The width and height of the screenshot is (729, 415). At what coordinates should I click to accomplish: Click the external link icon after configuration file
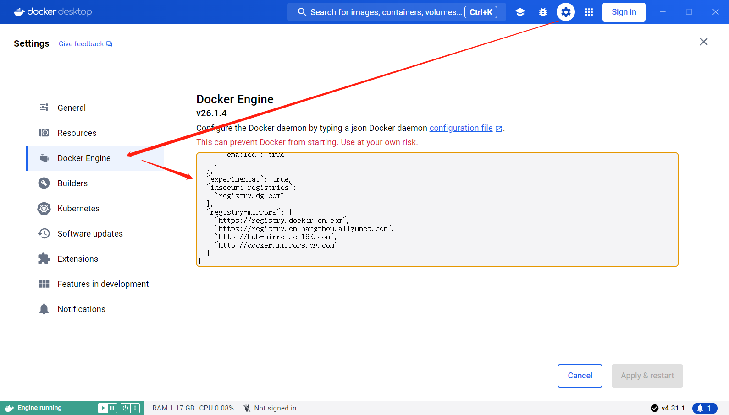tap(499, 129)
